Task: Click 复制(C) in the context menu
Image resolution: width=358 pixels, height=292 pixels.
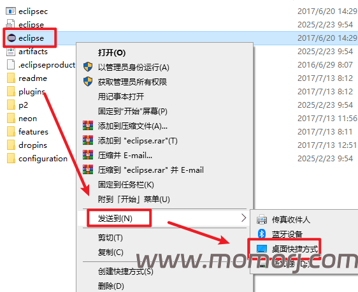Action: [110, 252]
